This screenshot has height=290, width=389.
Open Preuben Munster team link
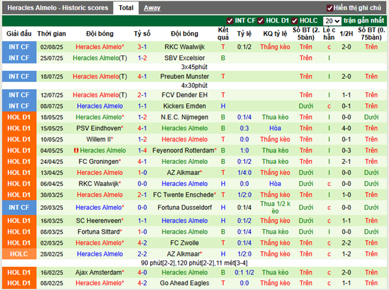tap(185, 76)
